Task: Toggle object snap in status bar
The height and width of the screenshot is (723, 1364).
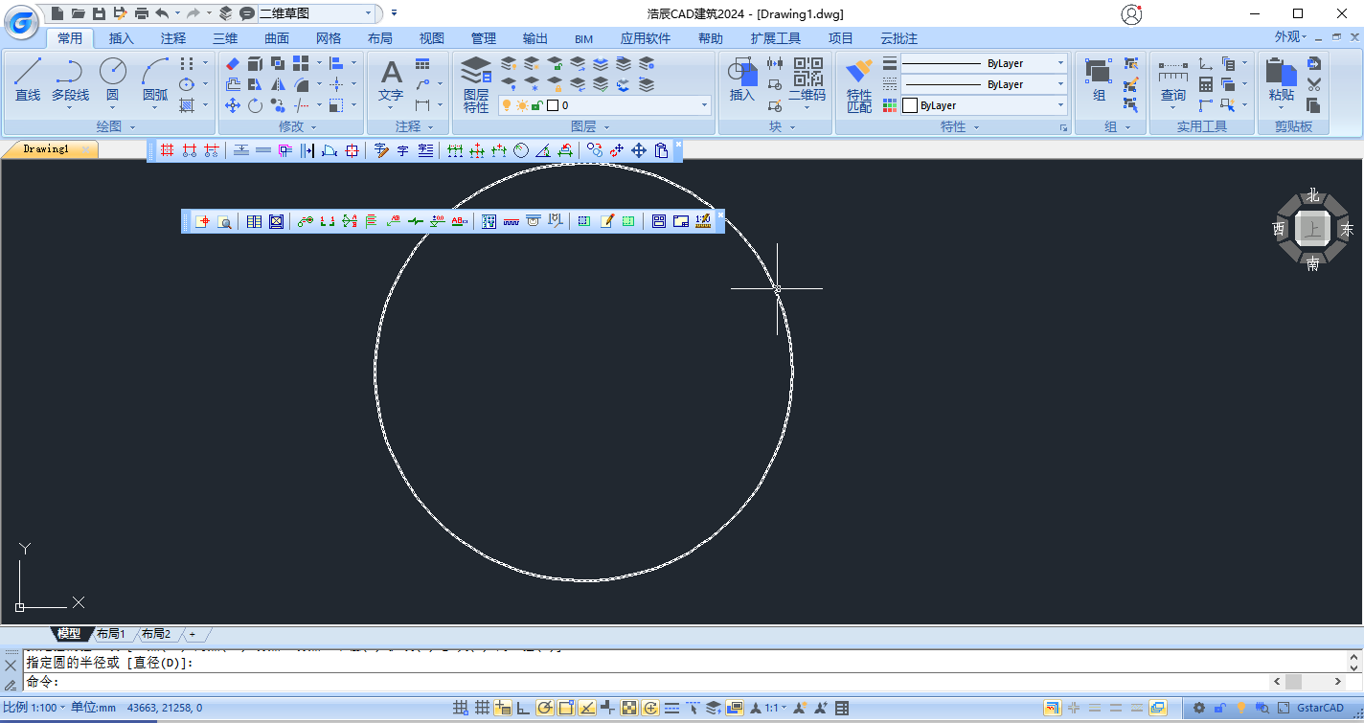Action: [x=566, y=708]
